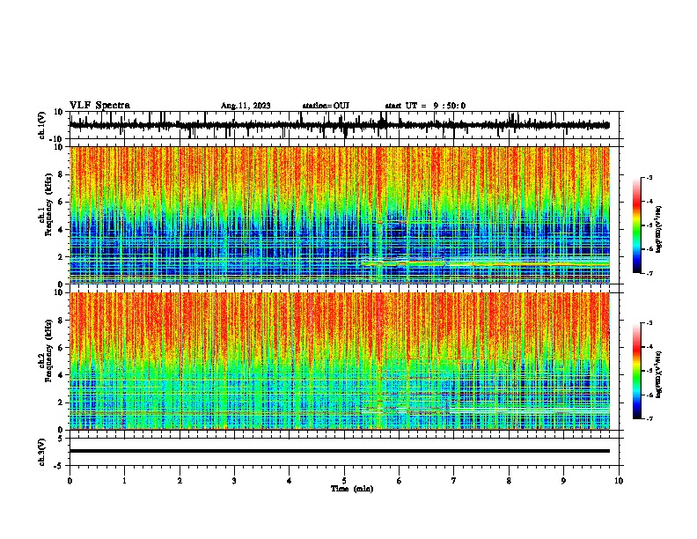This screenshot has width=697, height=539.
Task: Click the "0" tick on the Time axis
Action: point(70,481)
